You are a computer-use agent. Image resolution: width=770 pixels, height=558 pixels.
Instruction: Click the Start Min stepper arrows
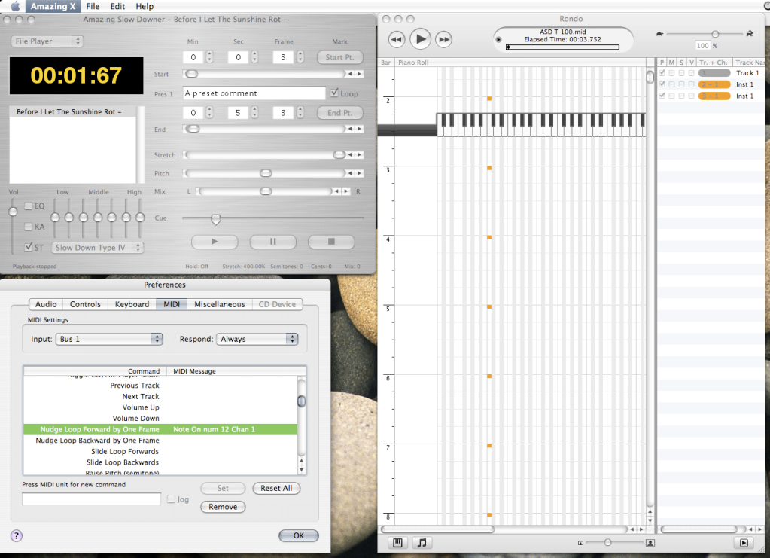click(210, 57)
